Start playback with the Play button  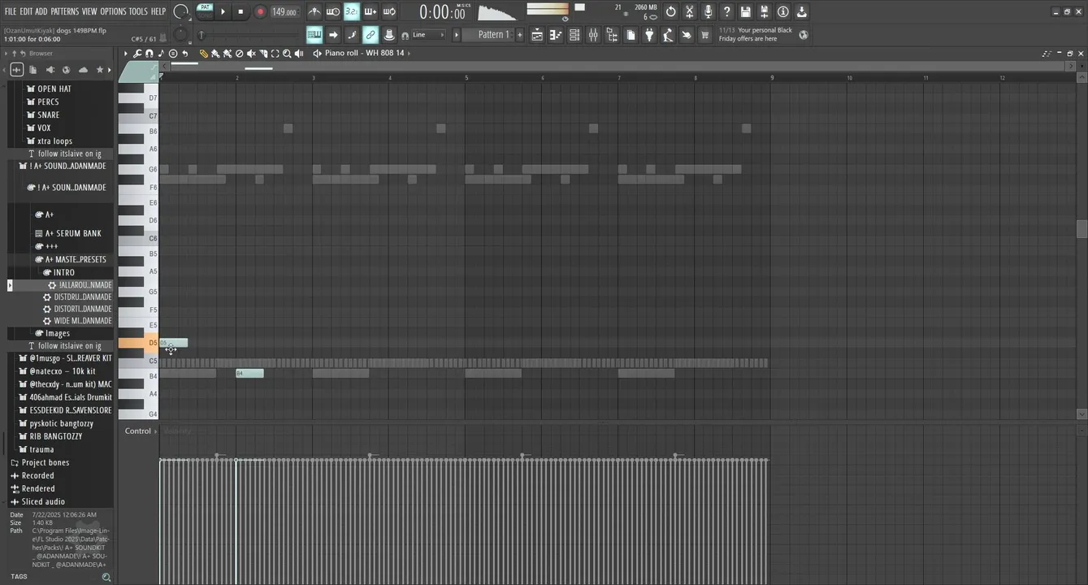tap(223, 11)
